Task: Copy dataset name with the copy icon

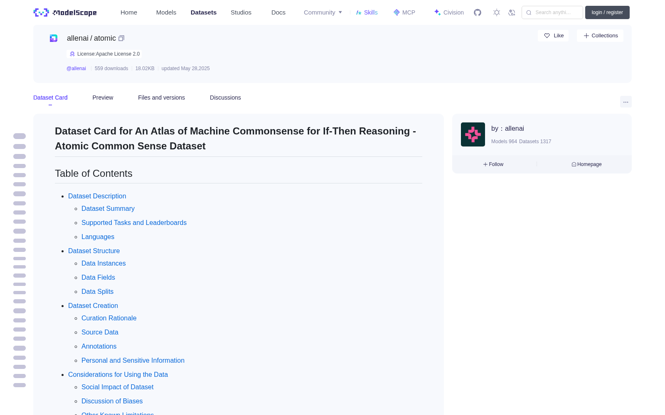Action: click(121, 38)
